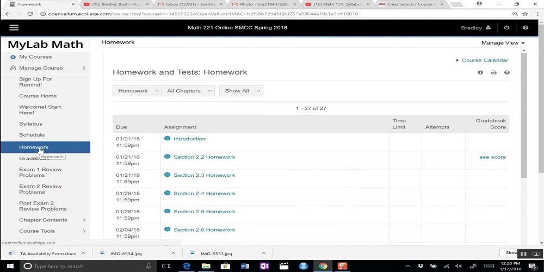This screenshot has height=272, width=544.
Task: Click the printer icon to print
Action: pos(493,72)
